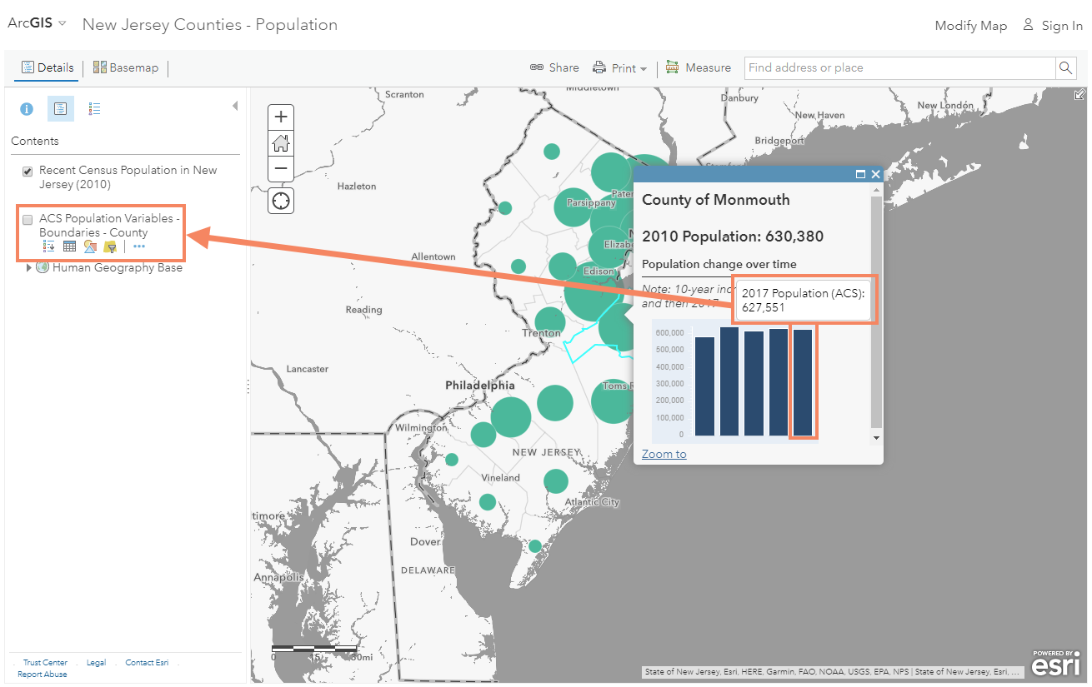Click the "ACS Population Variables" layer name
Viewport: 1092px width, 687px height.
(x=109, y=226)
